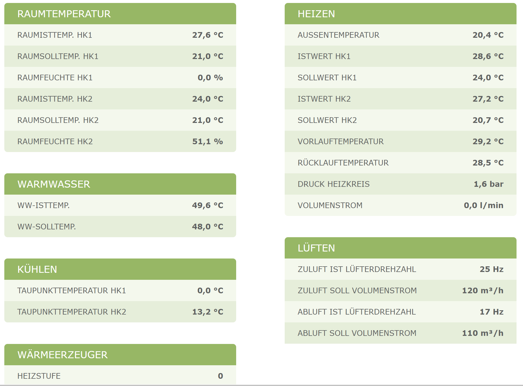
Task: Click the RAUMTEMPERATUR section header
Action: coord(120,14)
